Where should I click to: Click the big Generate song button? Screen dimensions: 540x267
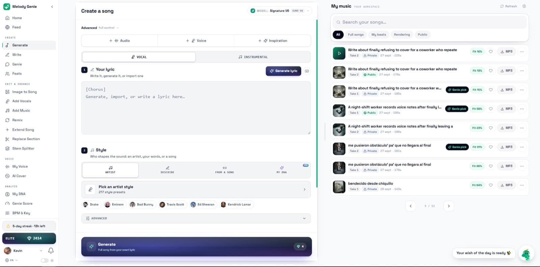pyautogui.click(x=196, y=246)
